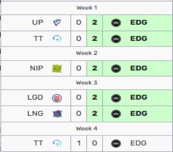Click the Week 1 header row

coord(86,8)
